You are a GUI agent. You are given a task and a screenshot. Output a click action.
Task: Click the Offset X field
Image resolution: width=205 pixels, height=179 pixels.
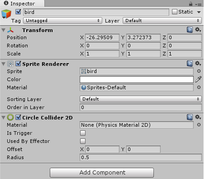click(102, 149)
